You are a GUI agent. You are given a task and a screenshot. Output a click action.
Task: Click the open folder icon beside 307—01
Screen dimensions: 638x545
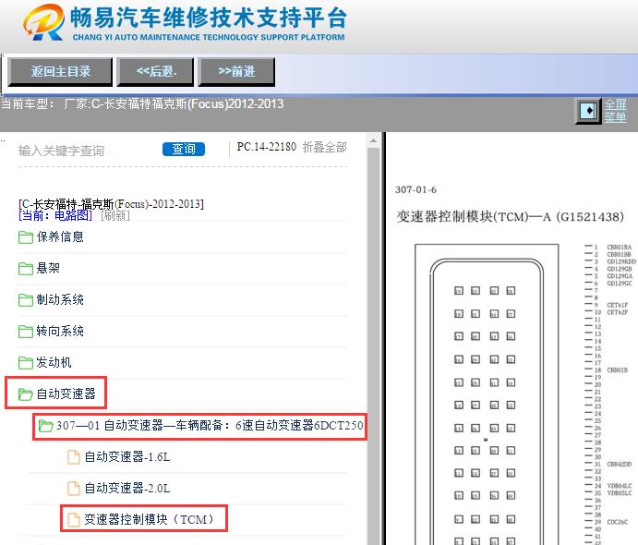(x=45, y=426)
